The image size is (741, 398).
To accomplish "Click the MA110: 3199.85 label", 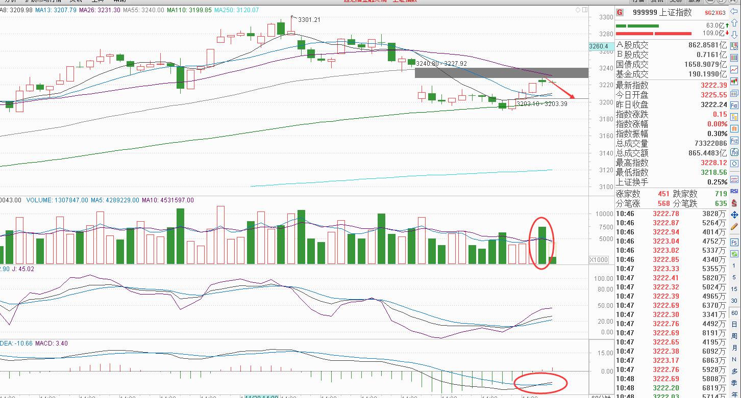I will click(x=189, y=10).
